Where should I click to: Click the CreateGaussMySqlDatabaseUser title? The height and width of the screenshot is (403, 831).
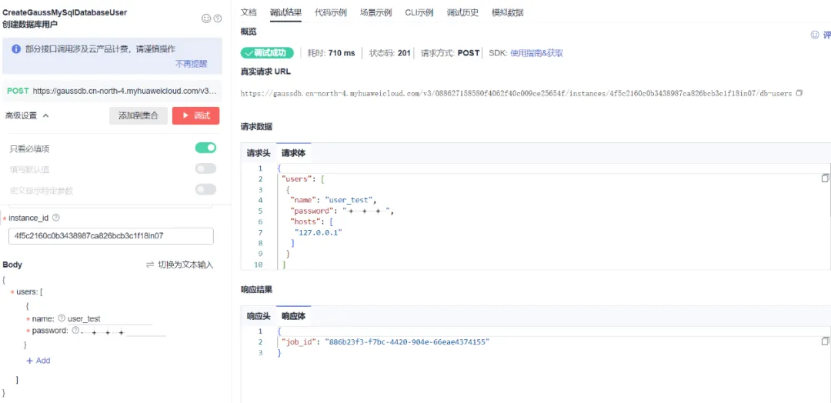click(x=65, y=12)
